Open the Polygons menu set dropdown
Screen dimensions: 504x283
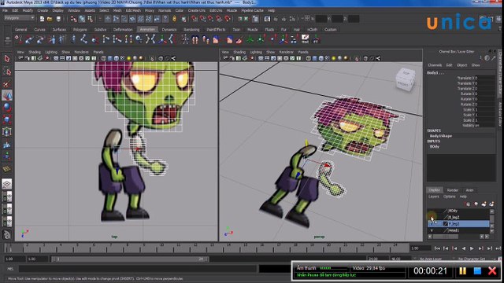(19, 18)
